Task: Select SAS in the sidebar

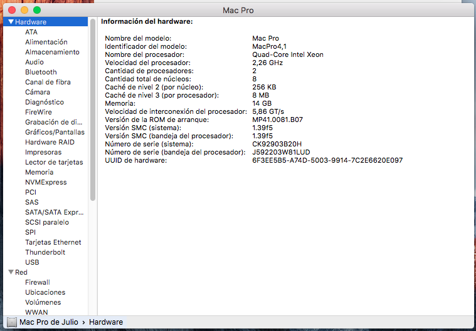Action: tap(32, 201)
